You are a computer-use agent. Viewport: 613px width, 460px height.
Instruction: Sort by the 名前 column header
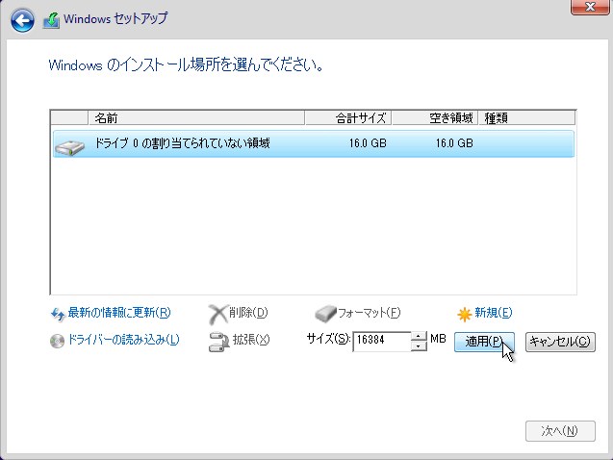click(x=196, y=117)
